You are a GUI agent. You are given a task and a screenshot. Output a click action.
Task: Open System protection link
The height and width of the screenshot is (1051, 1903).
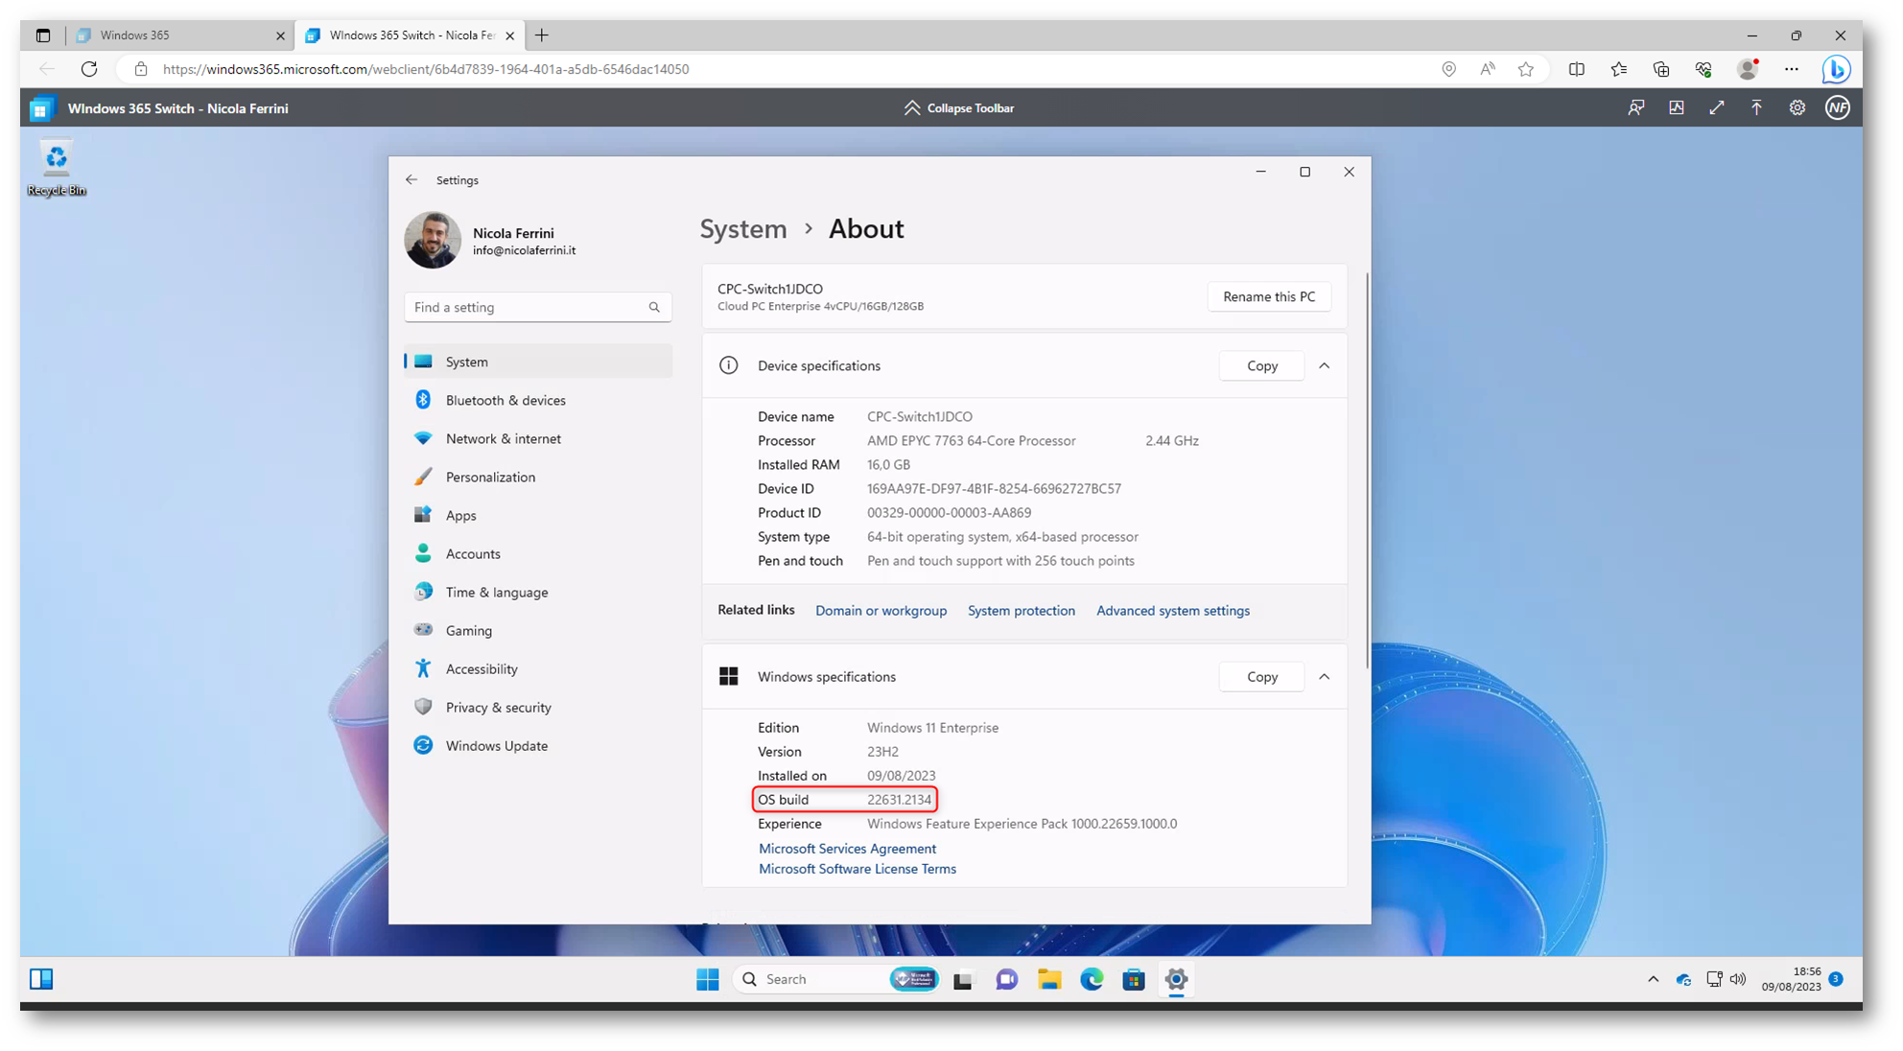tap(1021, 610)
